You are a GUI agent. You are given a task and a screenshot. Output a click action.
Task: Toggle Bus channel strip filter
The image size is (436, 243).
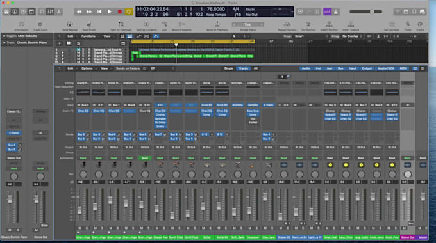[340, 68]
